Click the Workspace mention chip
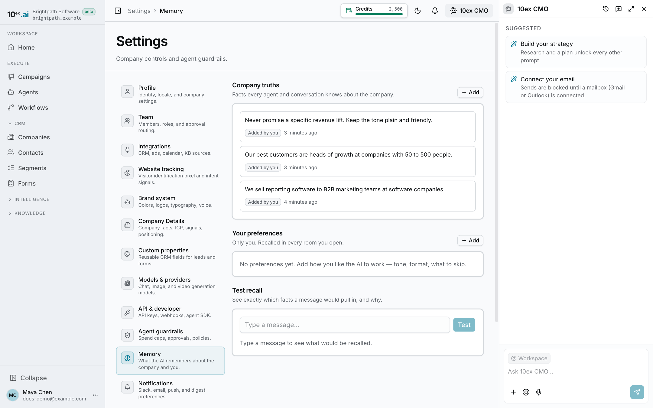The width and height of the screenshot is (653, 408). pos(529,358)
